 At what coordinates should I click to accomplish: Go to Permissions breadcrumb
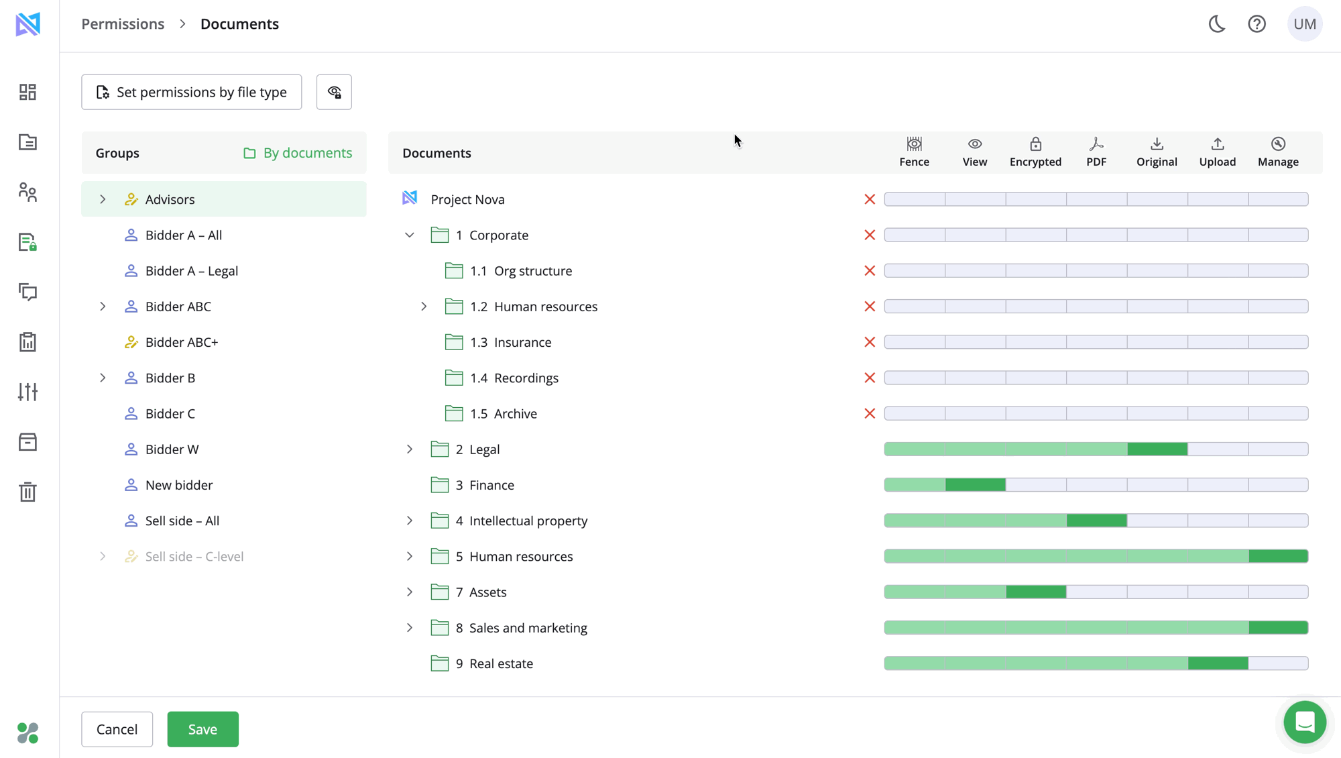[123, 24]
